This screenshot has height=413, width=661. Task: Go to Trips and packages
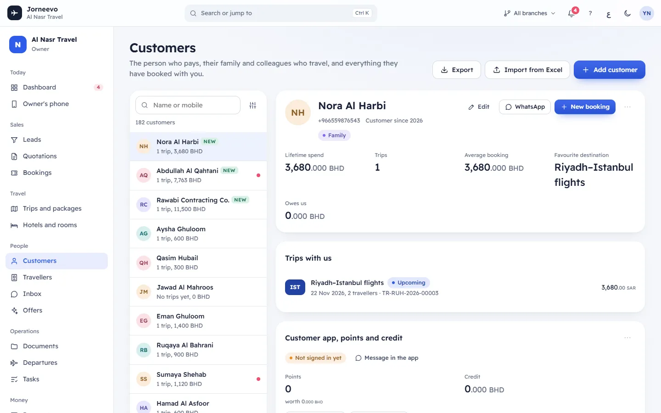tap(56, 208)
